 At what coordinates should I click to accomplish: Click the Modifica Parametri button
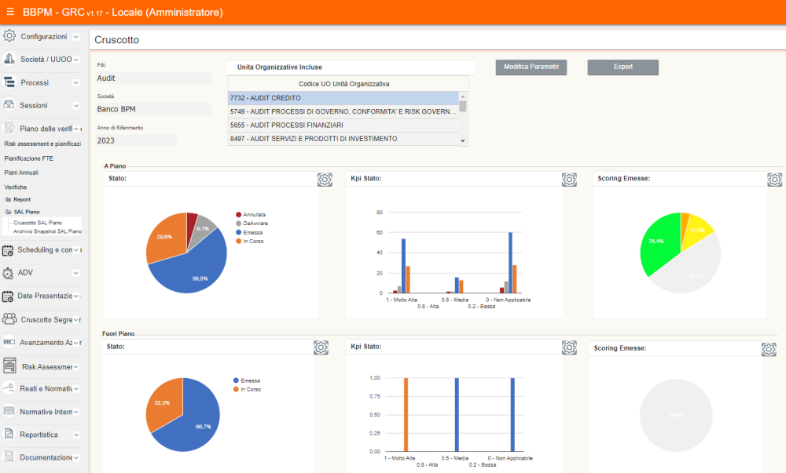coord(531,67)
